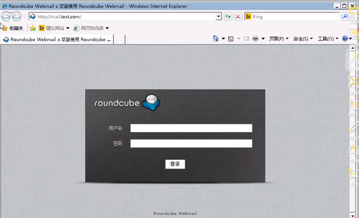
Task: Minimize the Internet Explorer window
Action: click(x=337, y=6)
